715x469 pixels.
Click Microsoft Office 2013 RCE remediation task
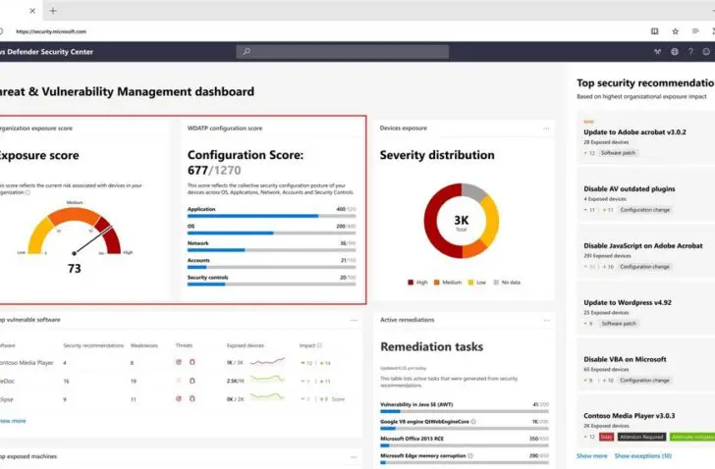pyautogui.click(x=412, y=439)
